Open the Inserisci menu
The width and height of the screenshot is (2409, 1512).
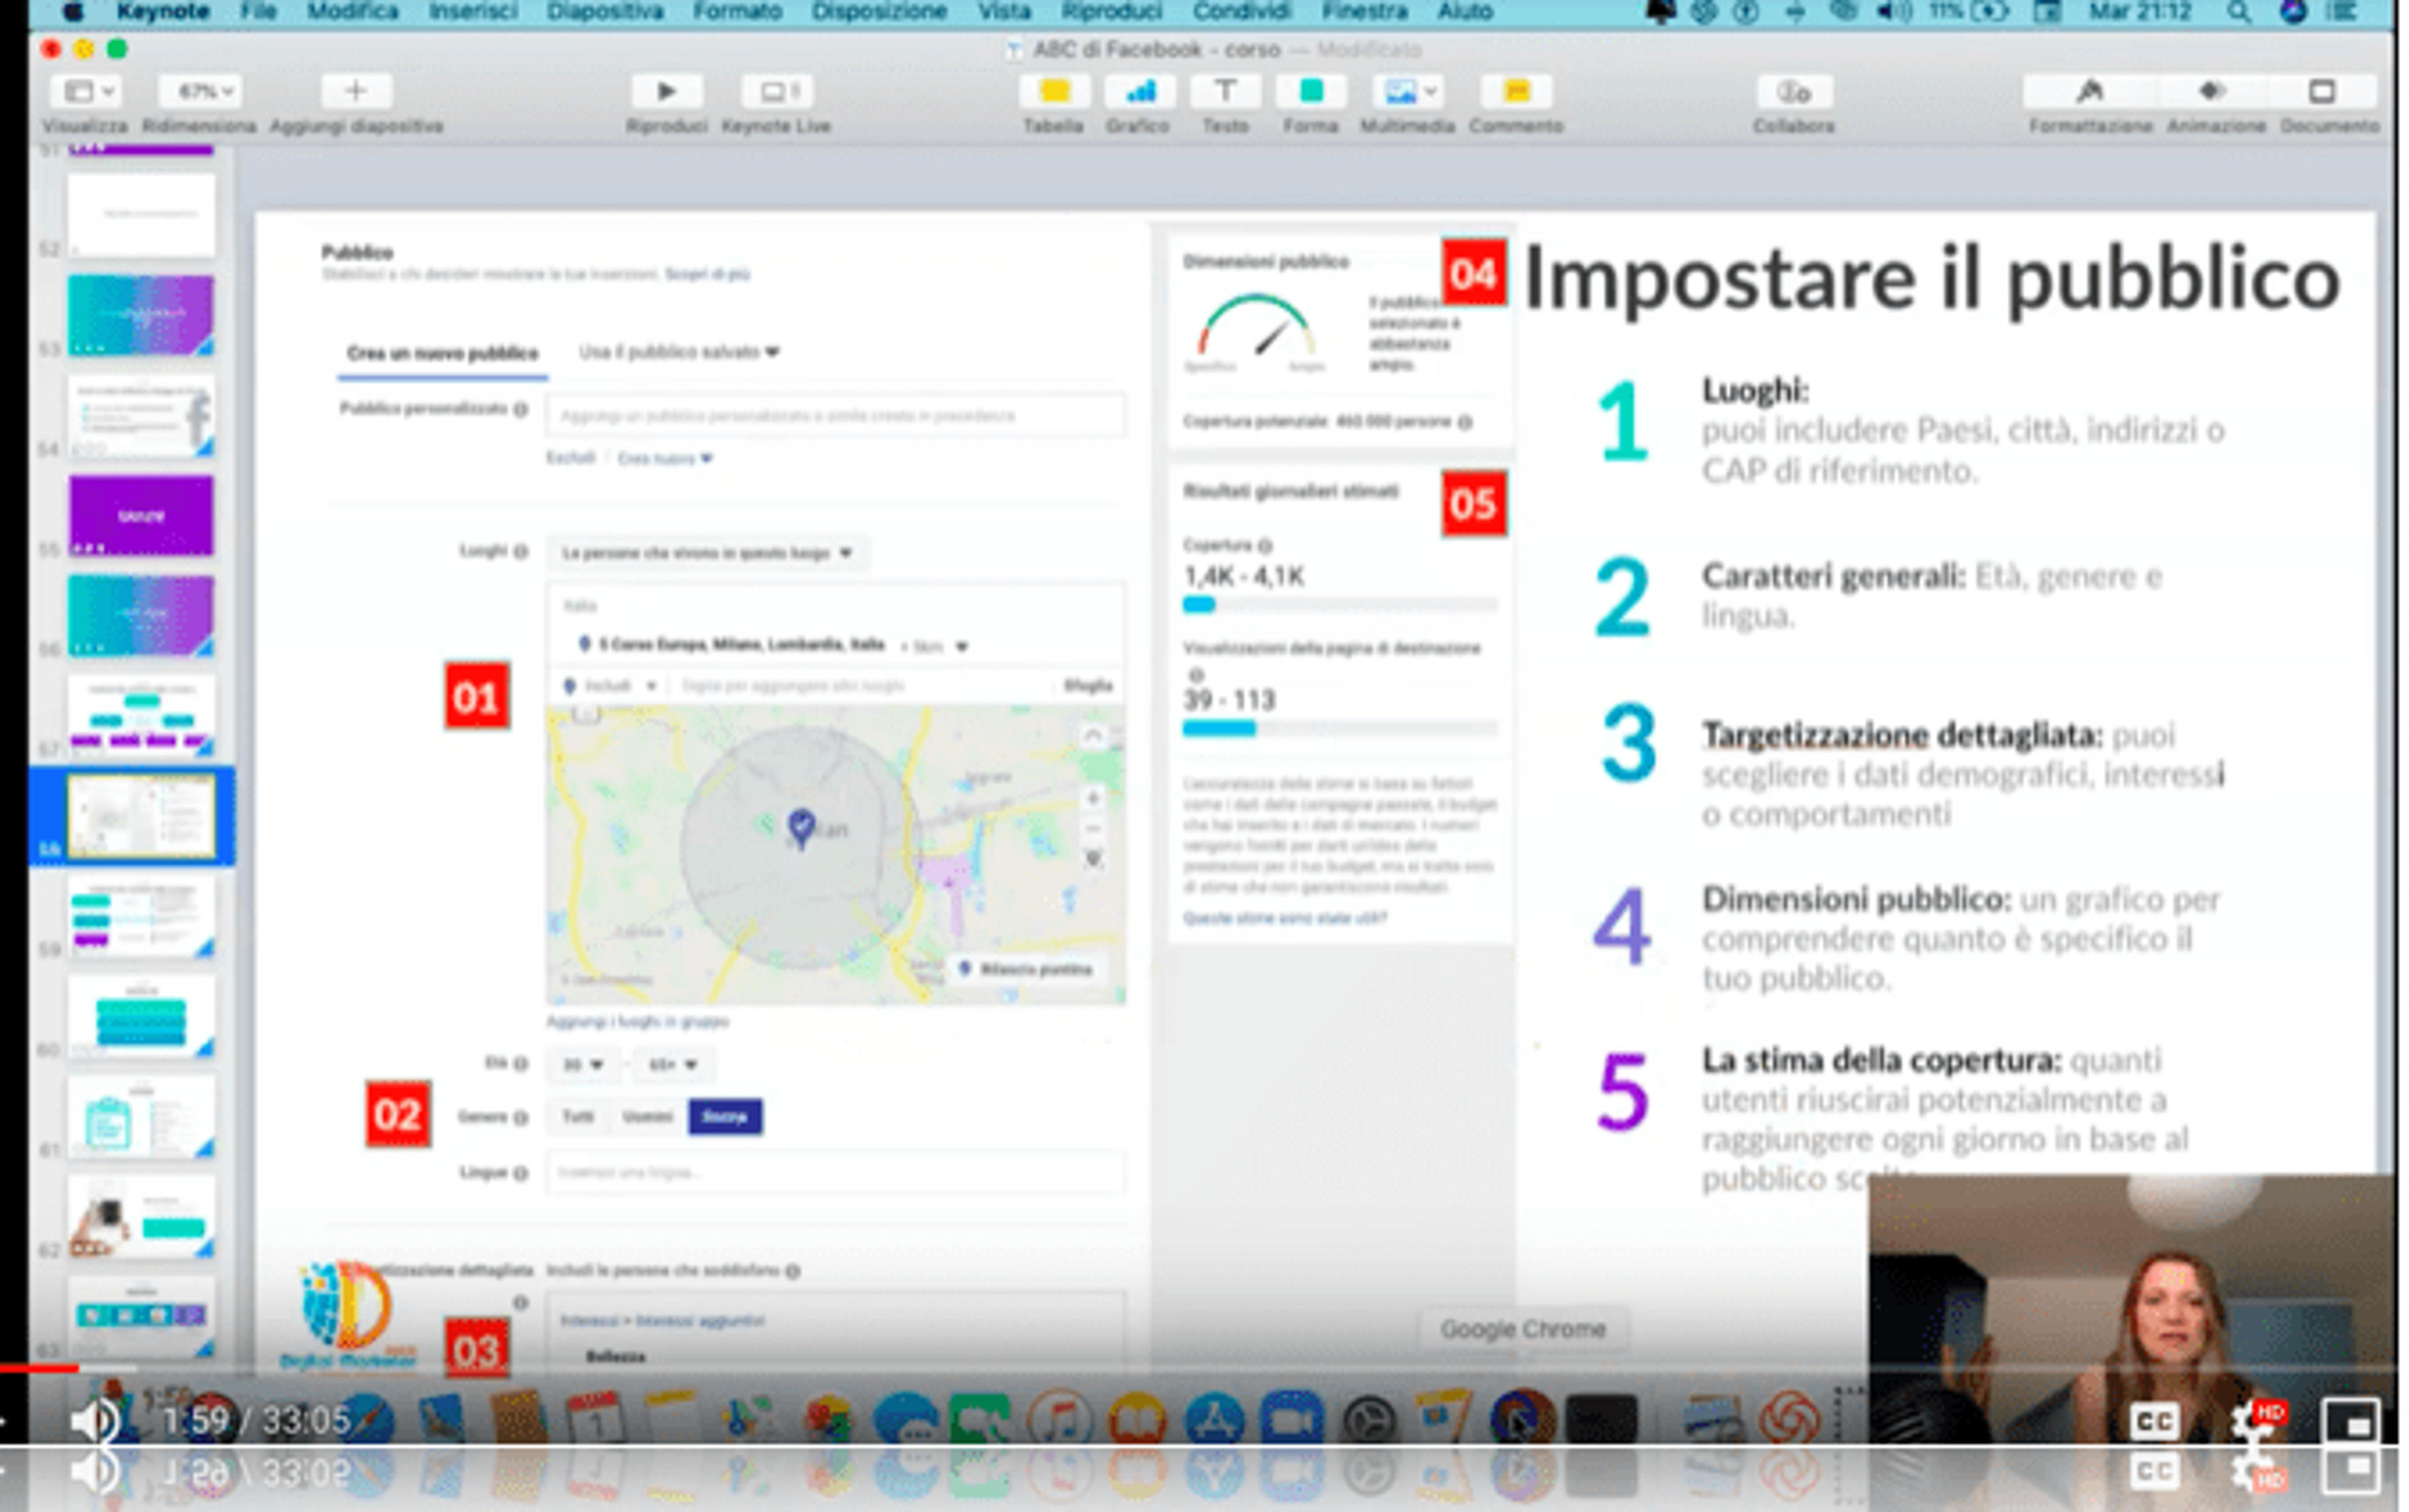(473, 12)
